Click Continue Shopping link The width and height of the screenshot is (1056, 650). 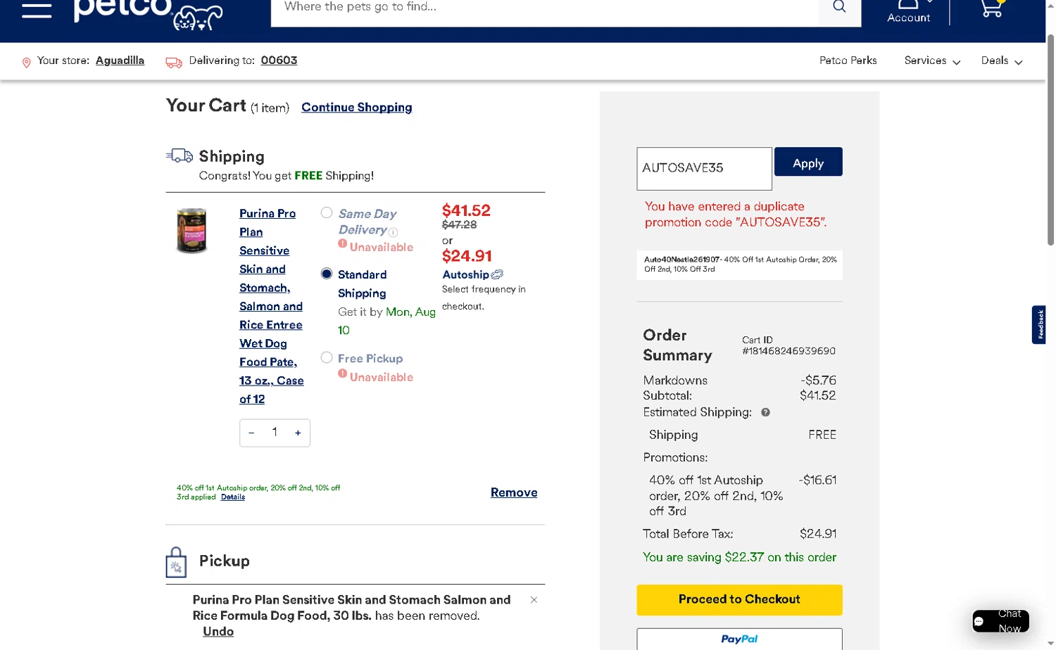[357, 107]
